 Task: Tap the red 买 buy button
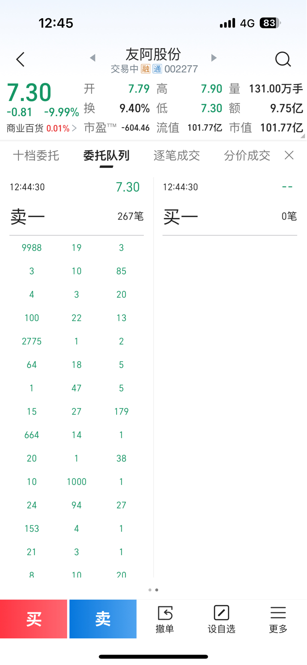click(x=34, y=619)
